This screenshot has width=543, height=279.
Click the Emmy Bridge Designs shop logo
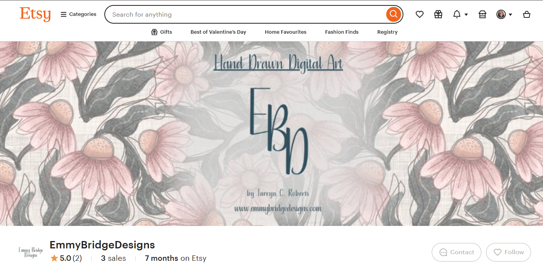coord(31,252)
